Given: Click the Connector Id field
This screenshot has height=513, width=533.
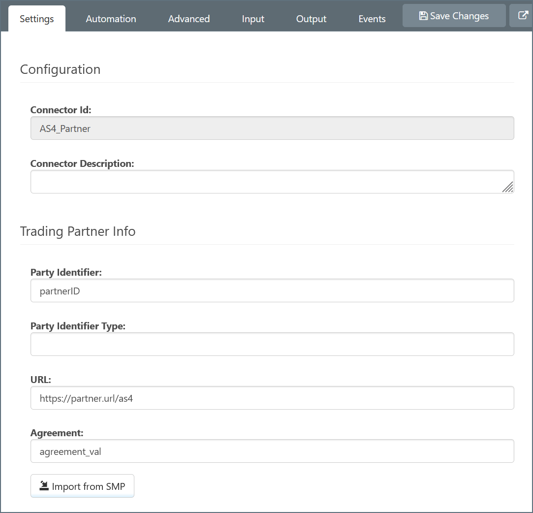Looking at the screenshot, I should [x=272, y=128].
